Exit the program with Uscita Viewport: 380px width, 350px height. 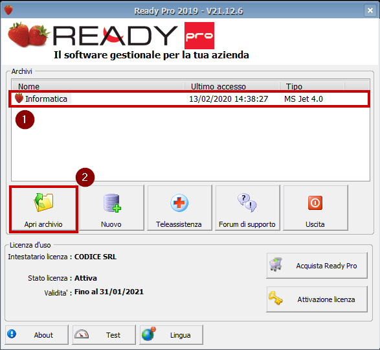(x=315, y=208)
